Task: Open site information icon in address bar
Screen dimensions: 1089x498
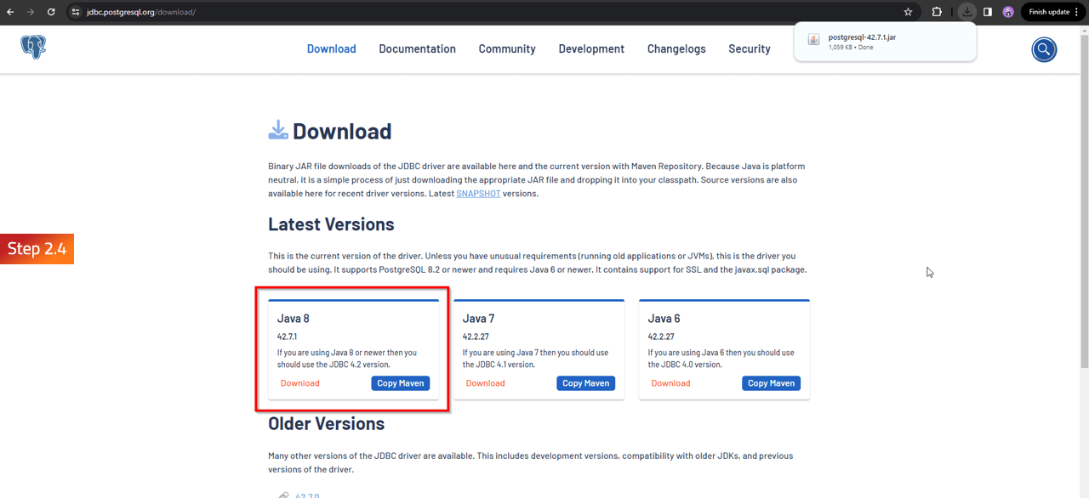Action: click(x=75, y=12)
